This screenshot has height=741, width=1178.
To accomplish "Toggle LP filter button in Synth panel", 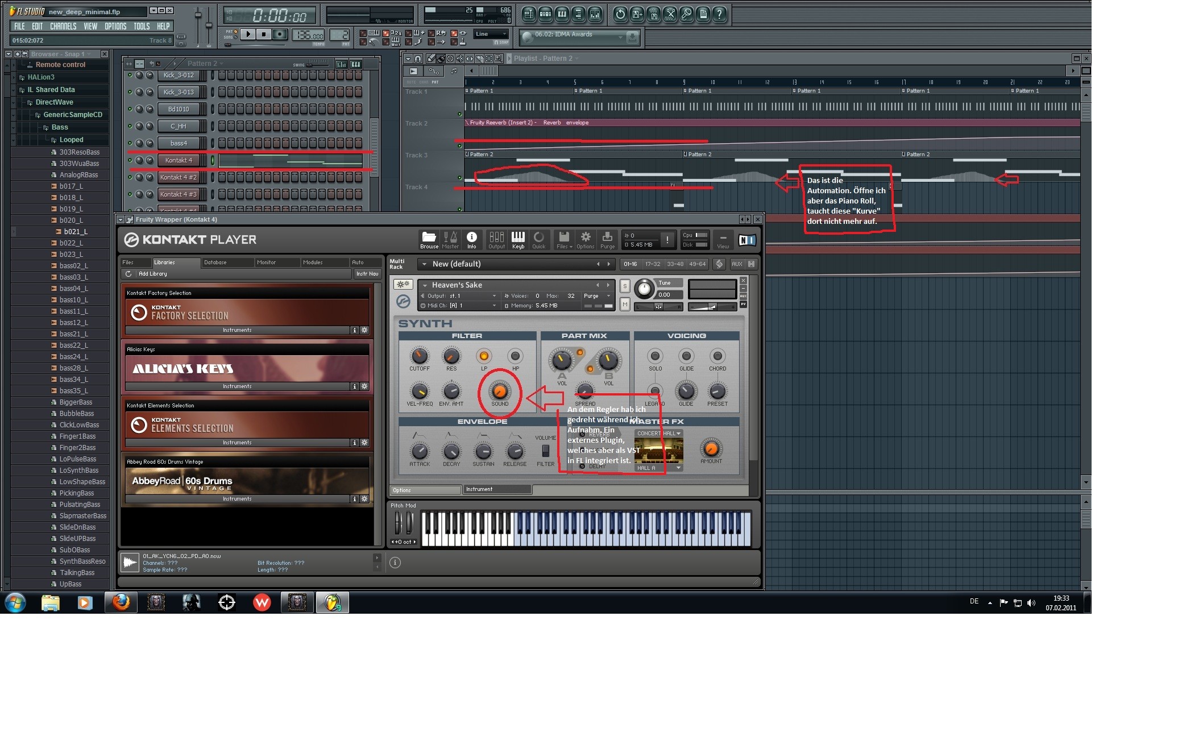I will click(x=484, y=356).
